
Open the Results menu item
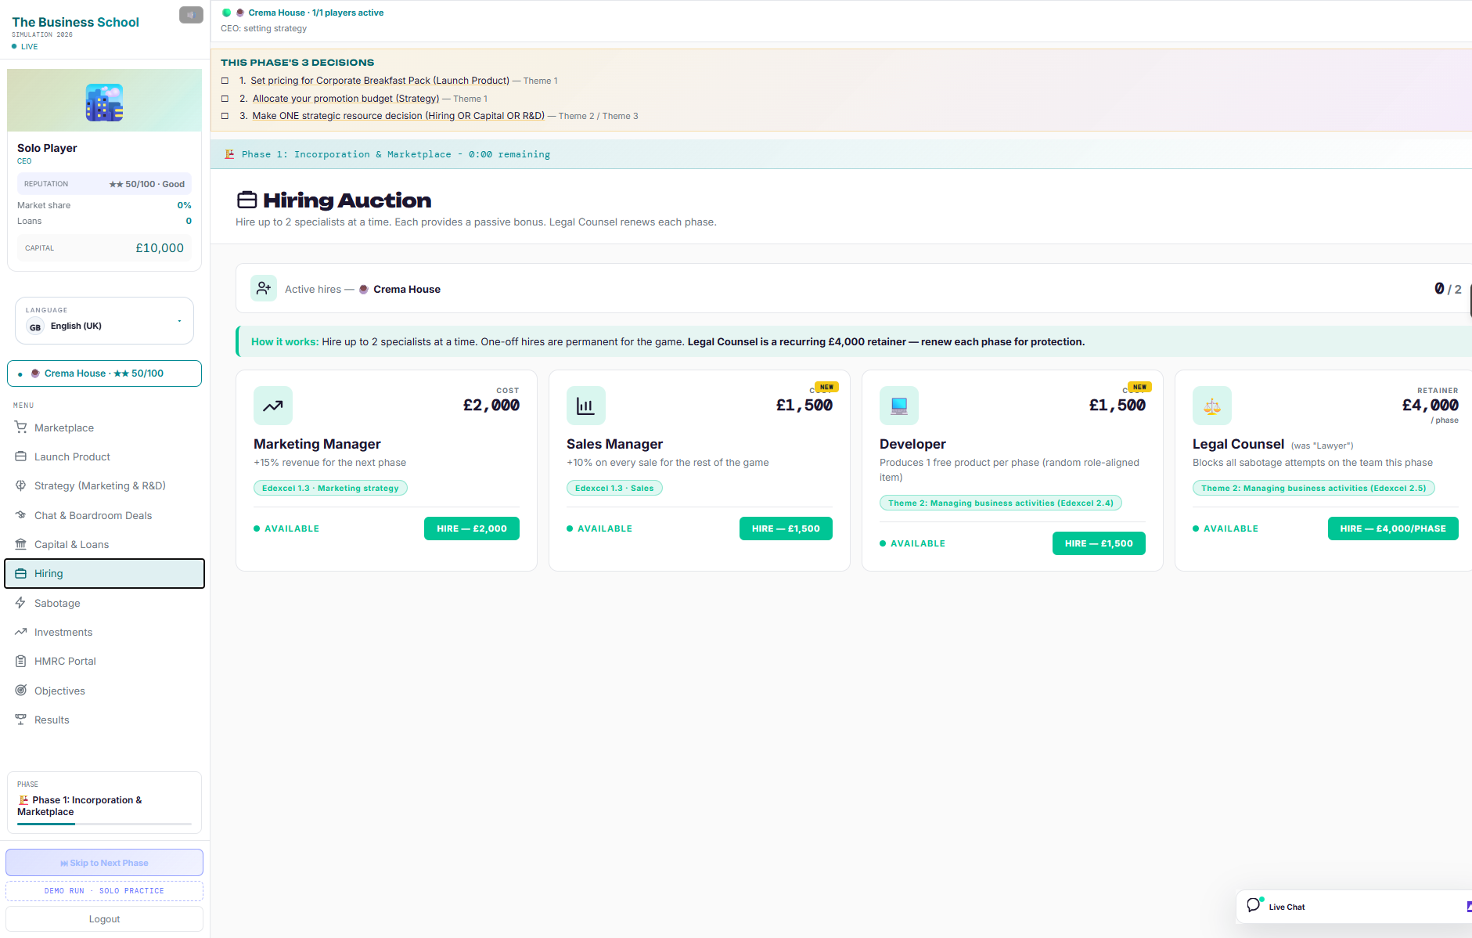click(x=104, y=720)
